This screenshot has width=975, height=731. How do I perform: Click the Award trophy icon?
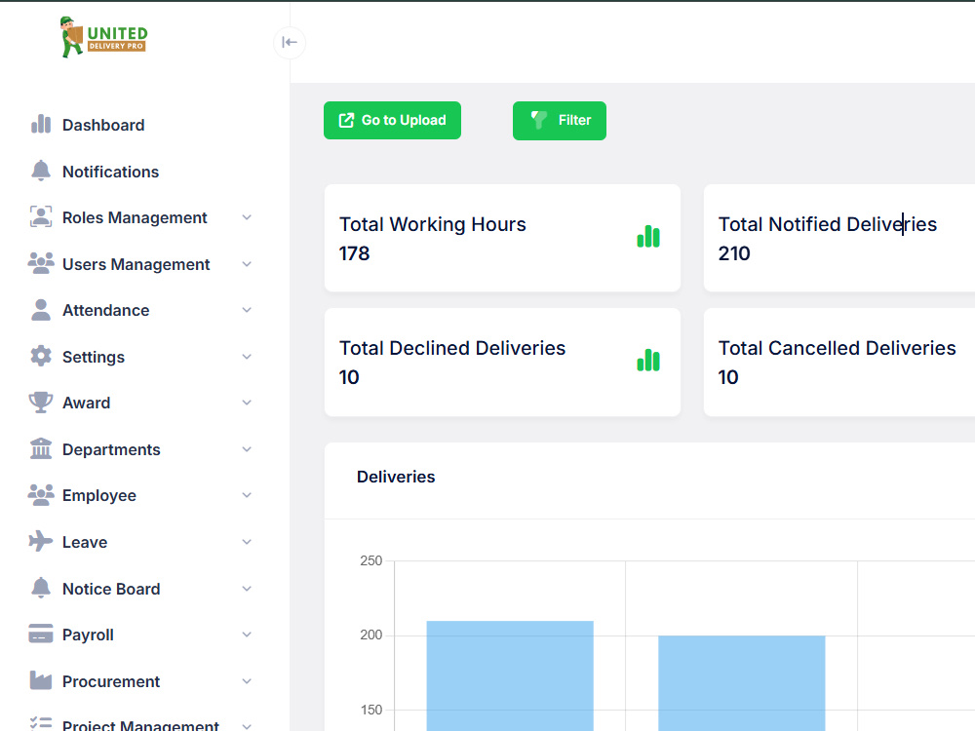coord(41,403)
